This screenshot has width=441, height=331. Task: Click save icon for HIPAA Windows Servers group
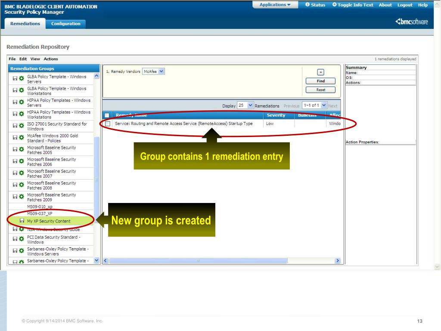click(x=15, y=102)
